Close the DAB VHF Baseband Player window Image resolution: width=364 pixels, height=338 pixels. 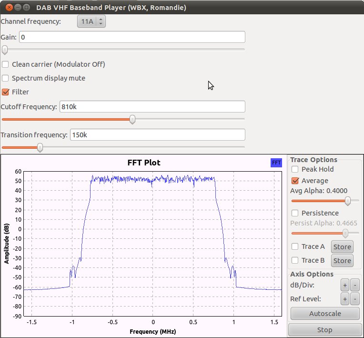9,8
